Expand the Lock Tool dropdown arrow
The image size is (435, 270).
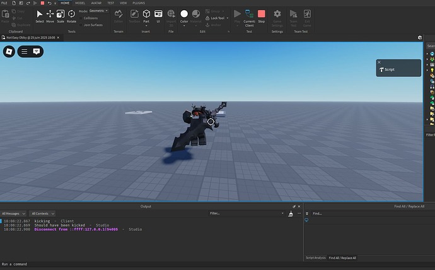pos(228,18)
